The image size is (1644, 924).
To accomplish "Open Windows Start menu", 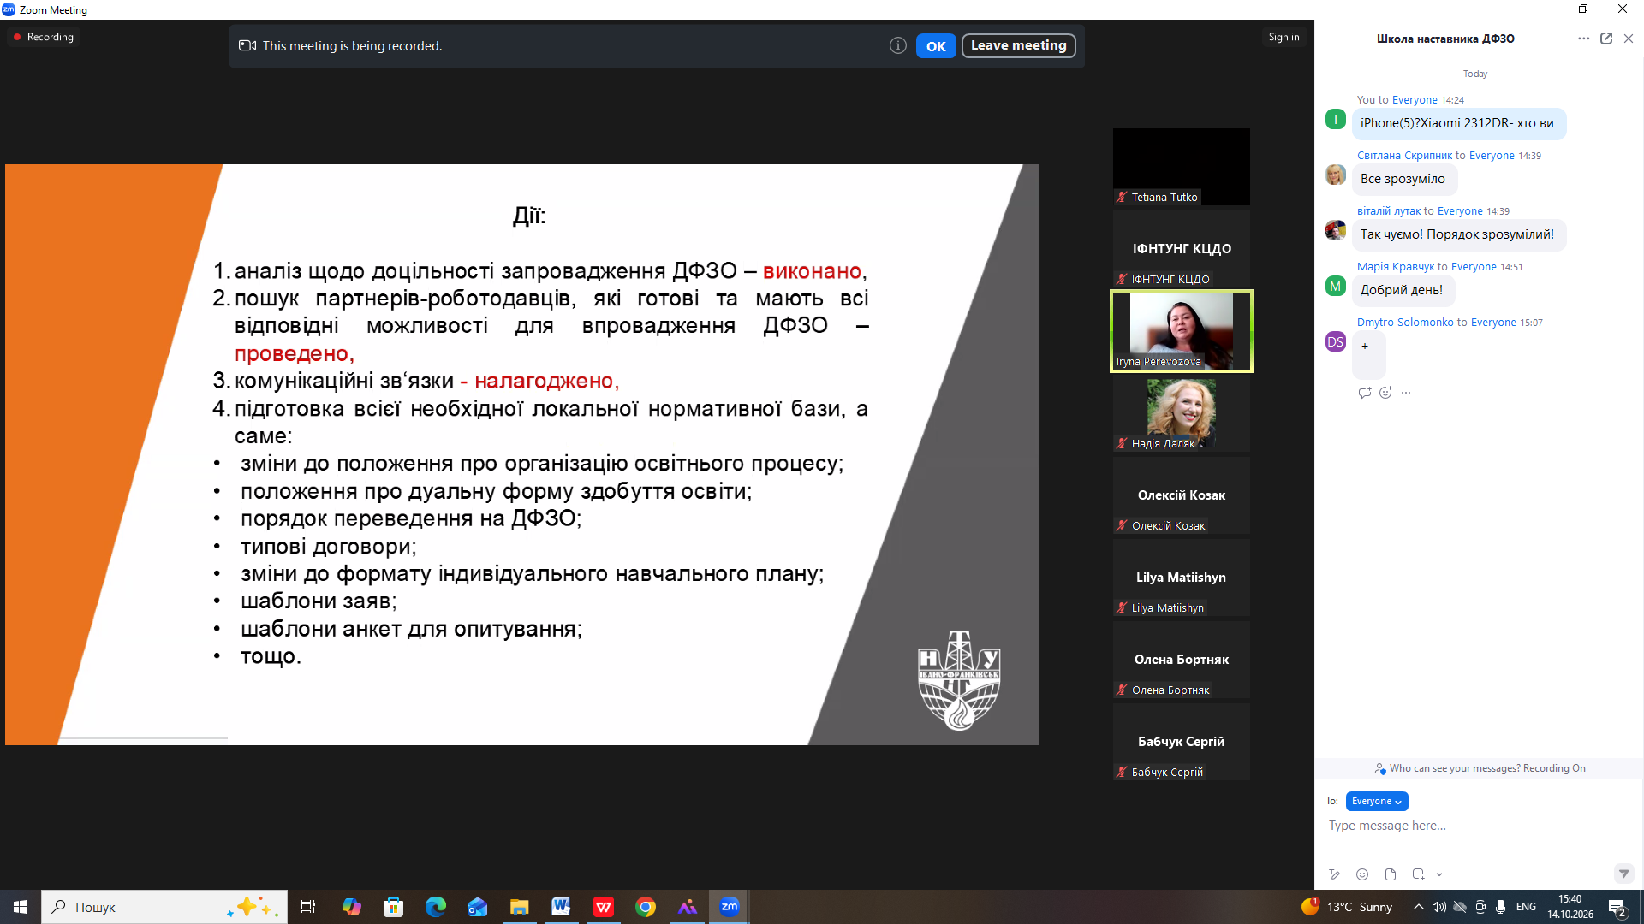I will pyautogui.click(x=21, y=907).
